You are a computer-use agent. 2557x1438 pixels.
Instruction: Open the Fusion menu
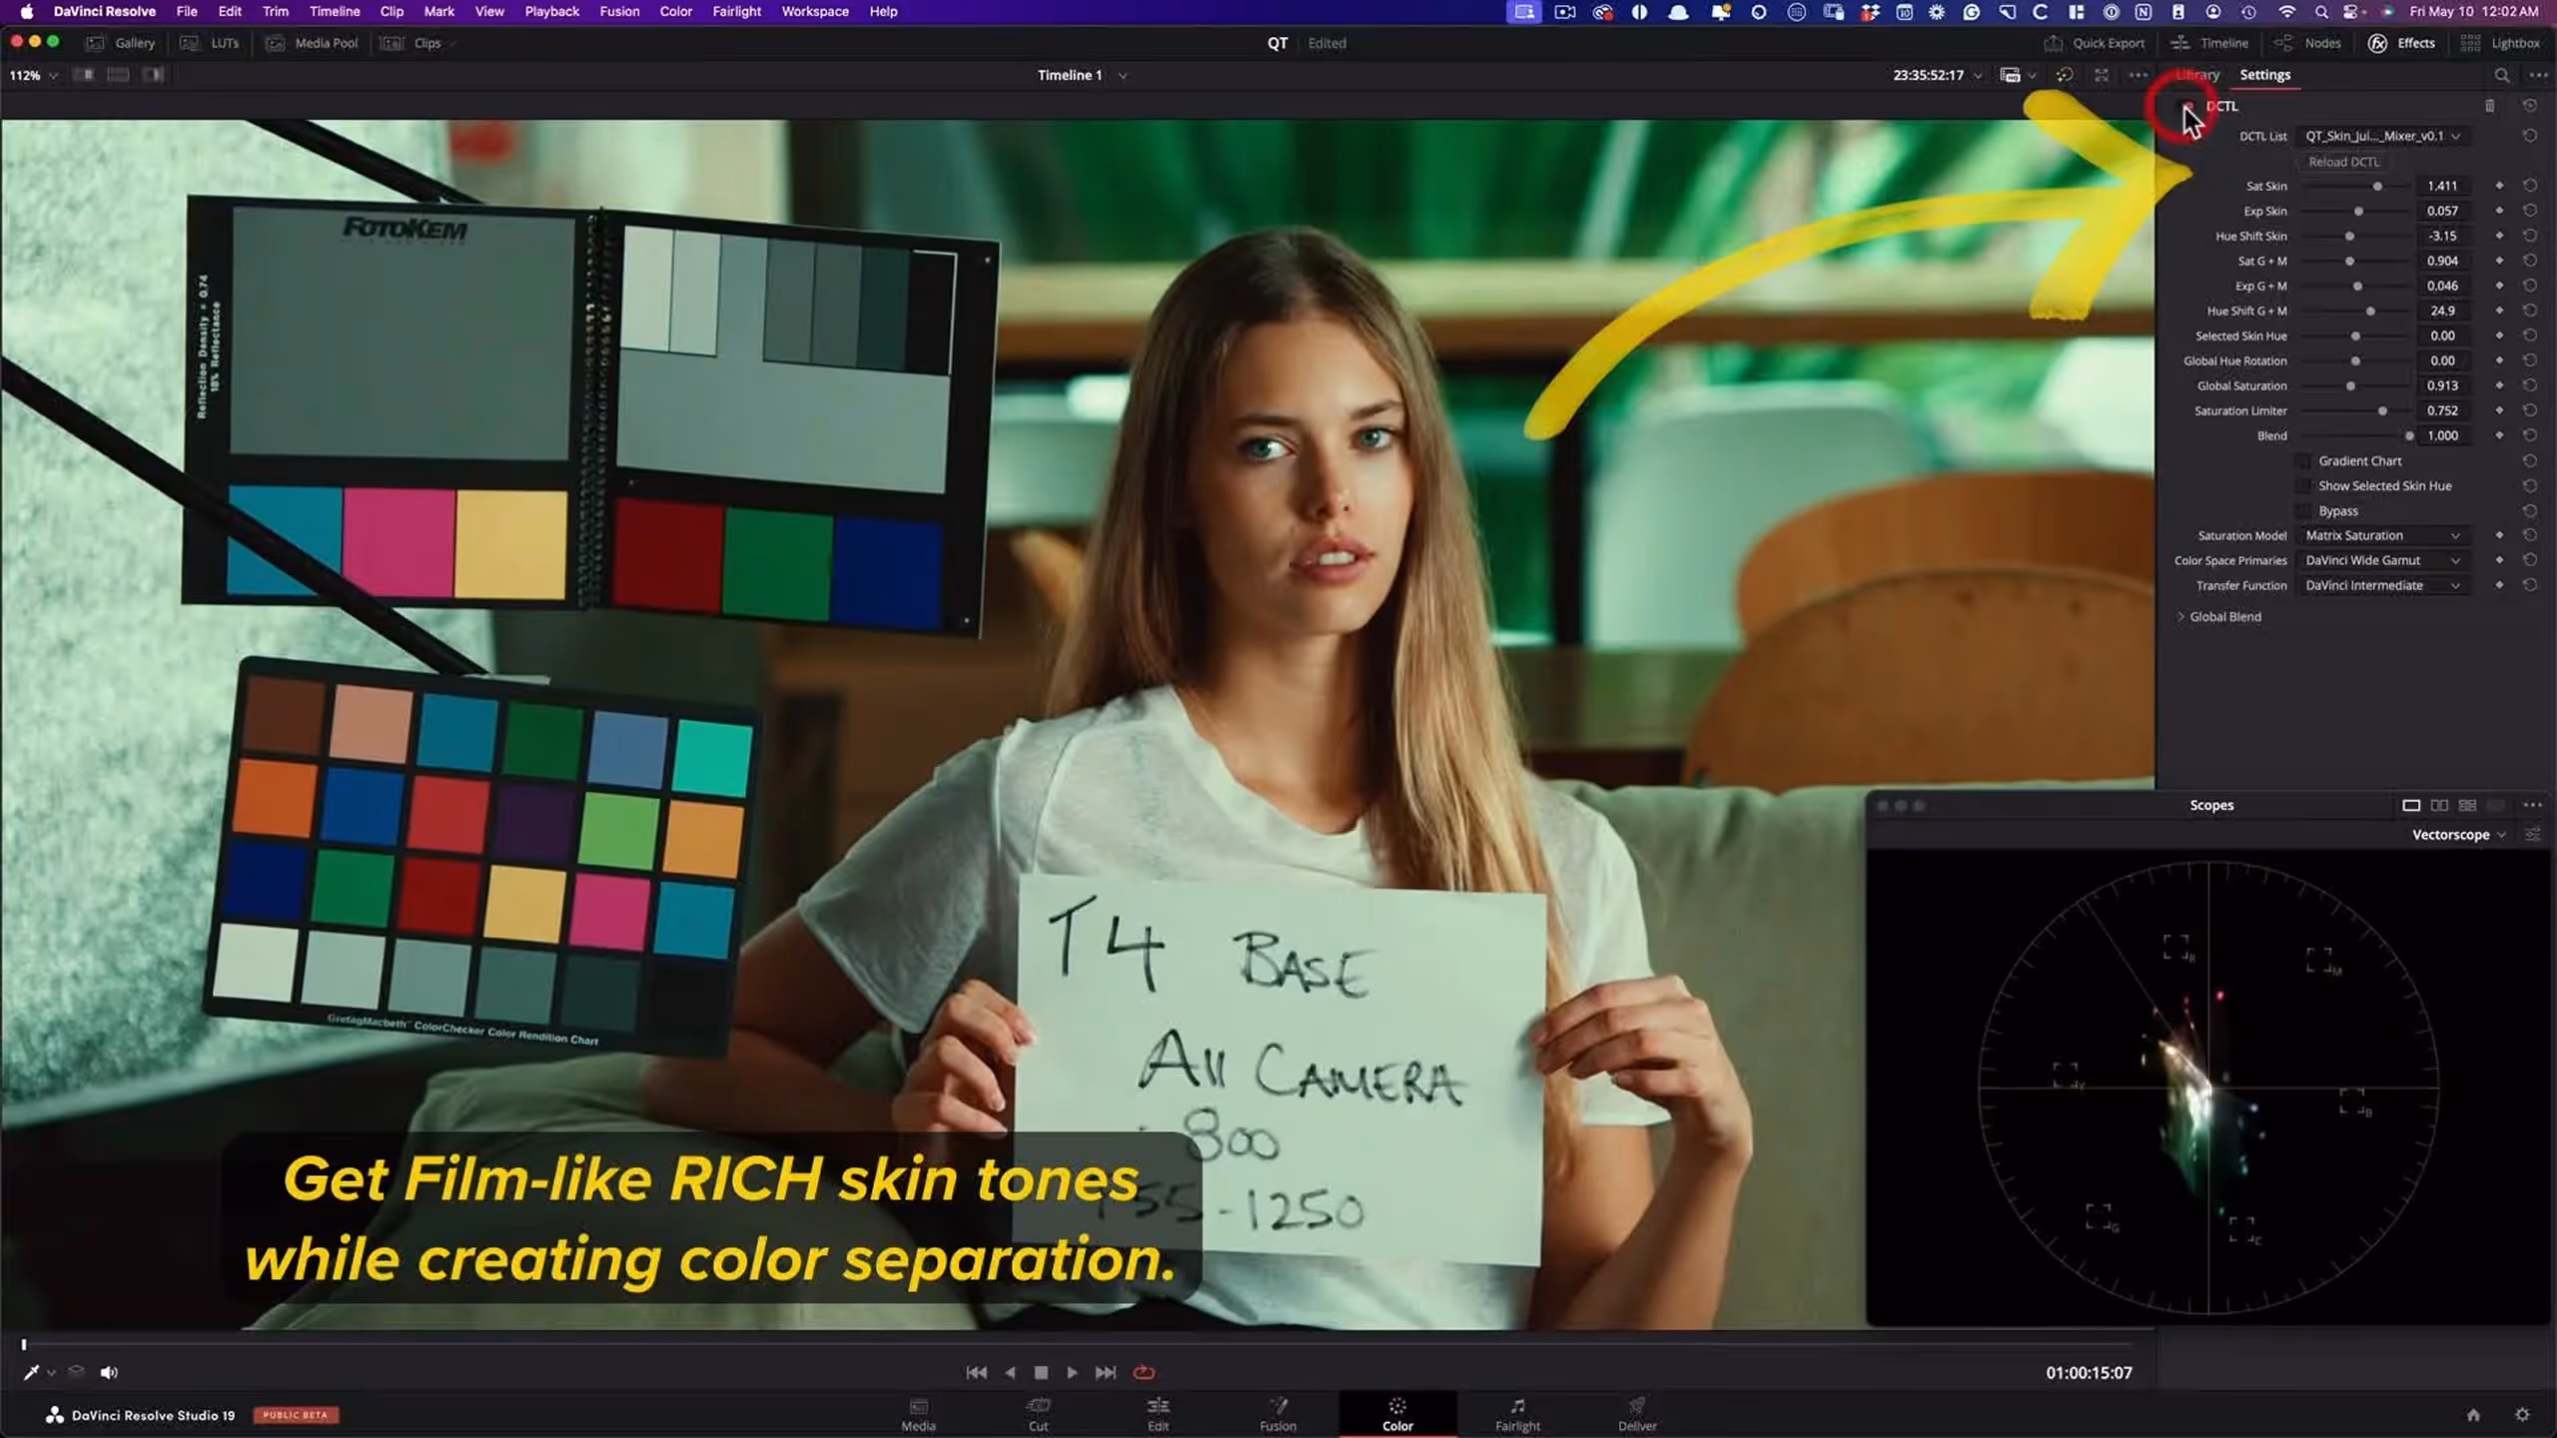pyautogui.click(x=619, y=11)
